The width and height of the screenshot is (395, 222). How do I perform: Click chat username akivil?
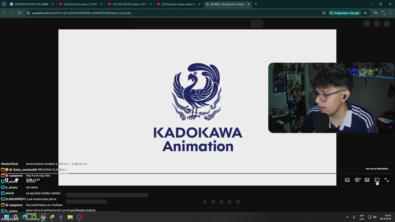coord(10,193)
